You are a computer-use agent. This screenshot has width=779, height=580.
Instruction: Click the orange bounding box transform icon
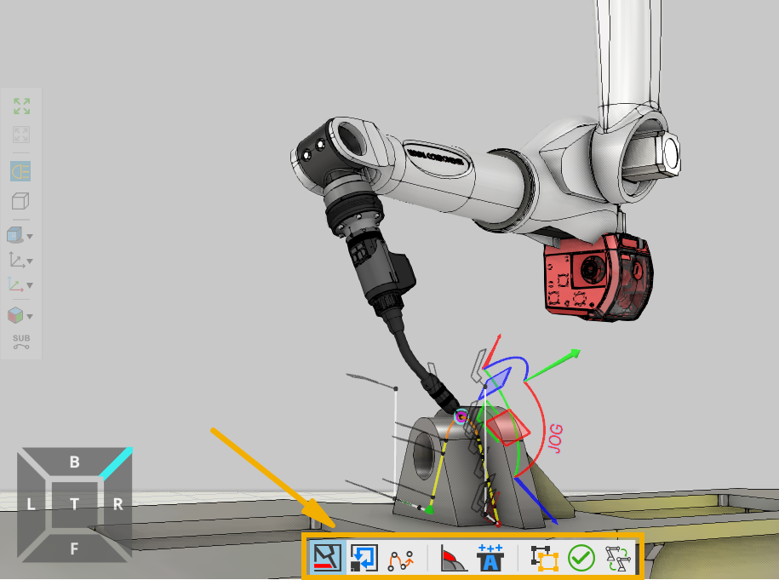pos(544,558)
